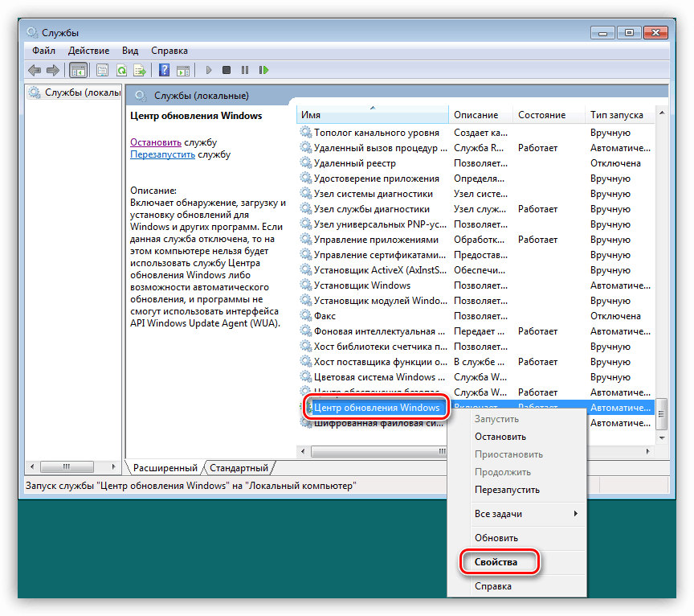Select the Хост поставщика функции service
This screenshot has height=616, width=694.
click(476, 362)
